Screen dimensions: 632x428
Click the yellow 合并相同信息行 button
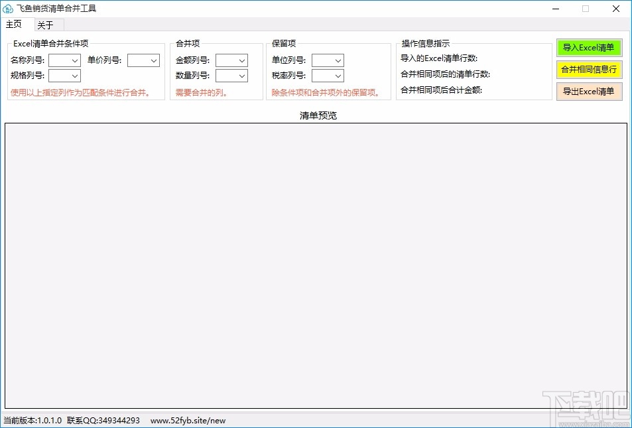coord(589,69)
